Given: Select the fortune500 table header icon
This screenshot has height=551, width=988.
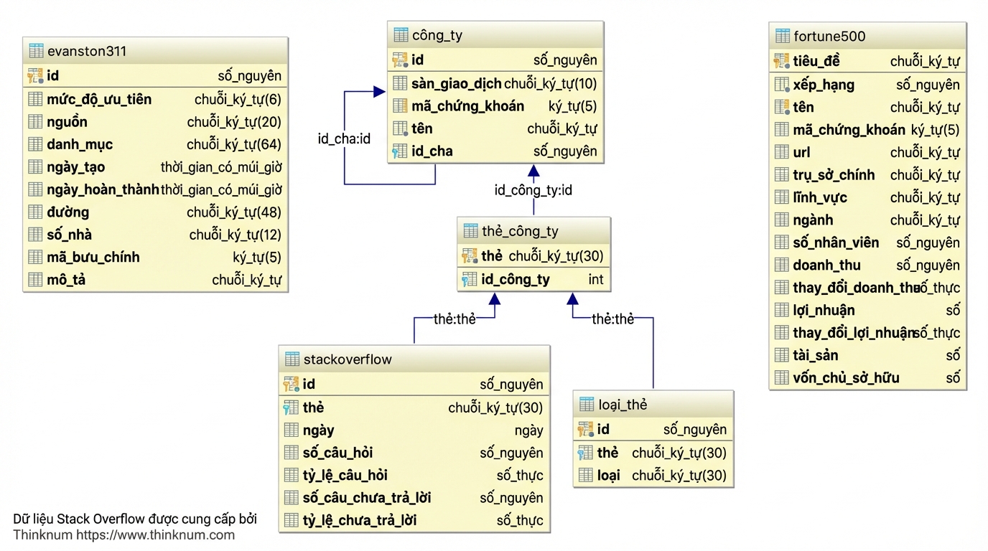Looking at the screenshot, I should coord(782,37).
